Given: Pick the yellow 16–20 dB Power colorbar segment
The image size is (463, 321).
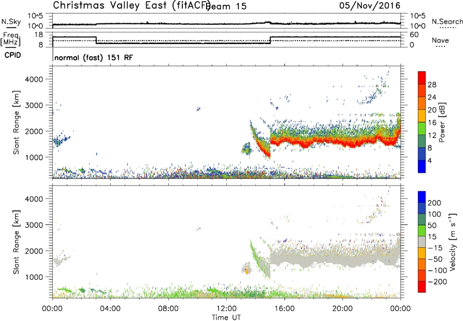Looking at the screenshot, I should pyautogui.click(x=422, y=115).
